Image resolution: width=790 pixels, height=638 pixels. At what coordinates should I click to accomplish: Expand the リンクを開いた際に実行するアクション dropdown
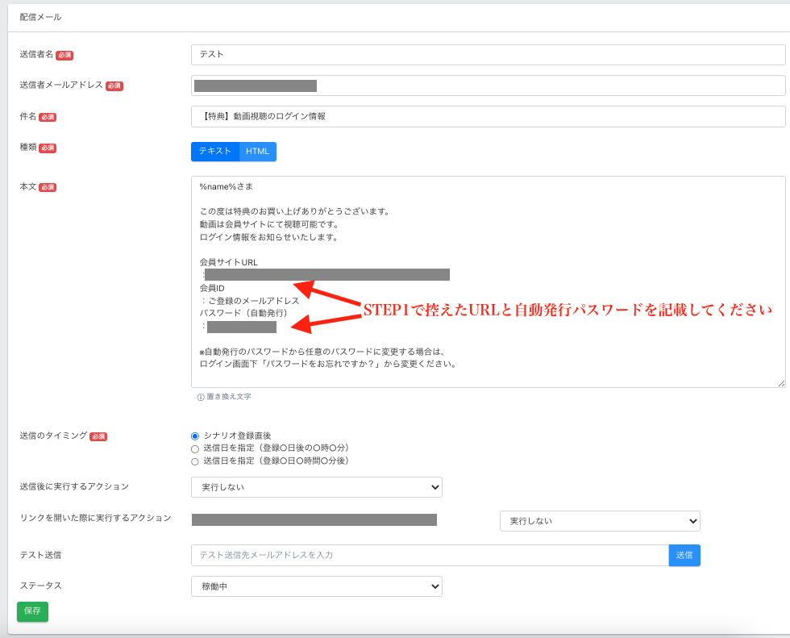point(599,521)
